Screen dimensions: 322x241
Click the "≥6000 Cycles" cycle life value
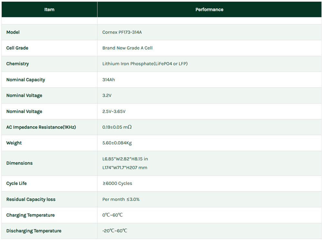117,183
